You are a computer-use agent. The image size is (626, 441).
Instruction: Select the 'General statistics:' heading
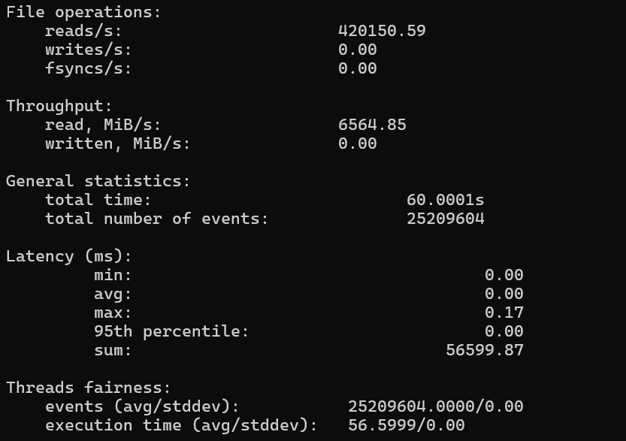click(x=98, y=181)
